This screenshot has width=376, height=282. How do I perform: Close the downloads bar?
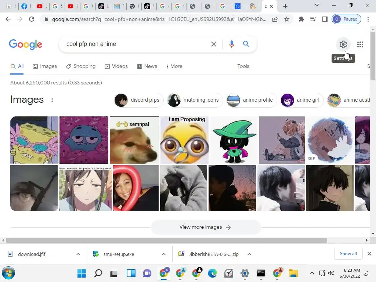[x=369, y=254]
